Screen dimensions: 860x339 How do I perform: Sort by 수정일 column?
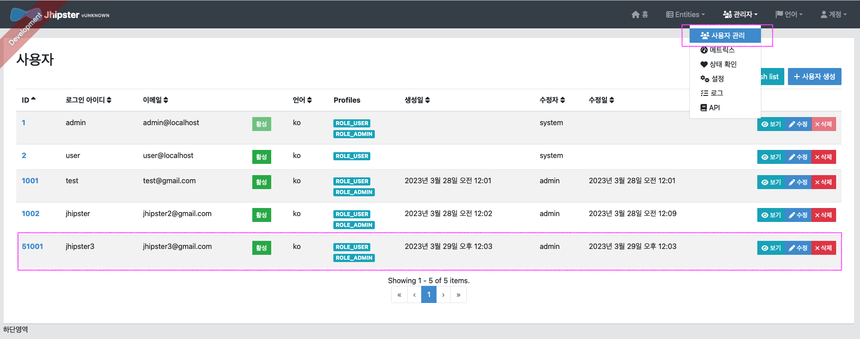point(601,100)
